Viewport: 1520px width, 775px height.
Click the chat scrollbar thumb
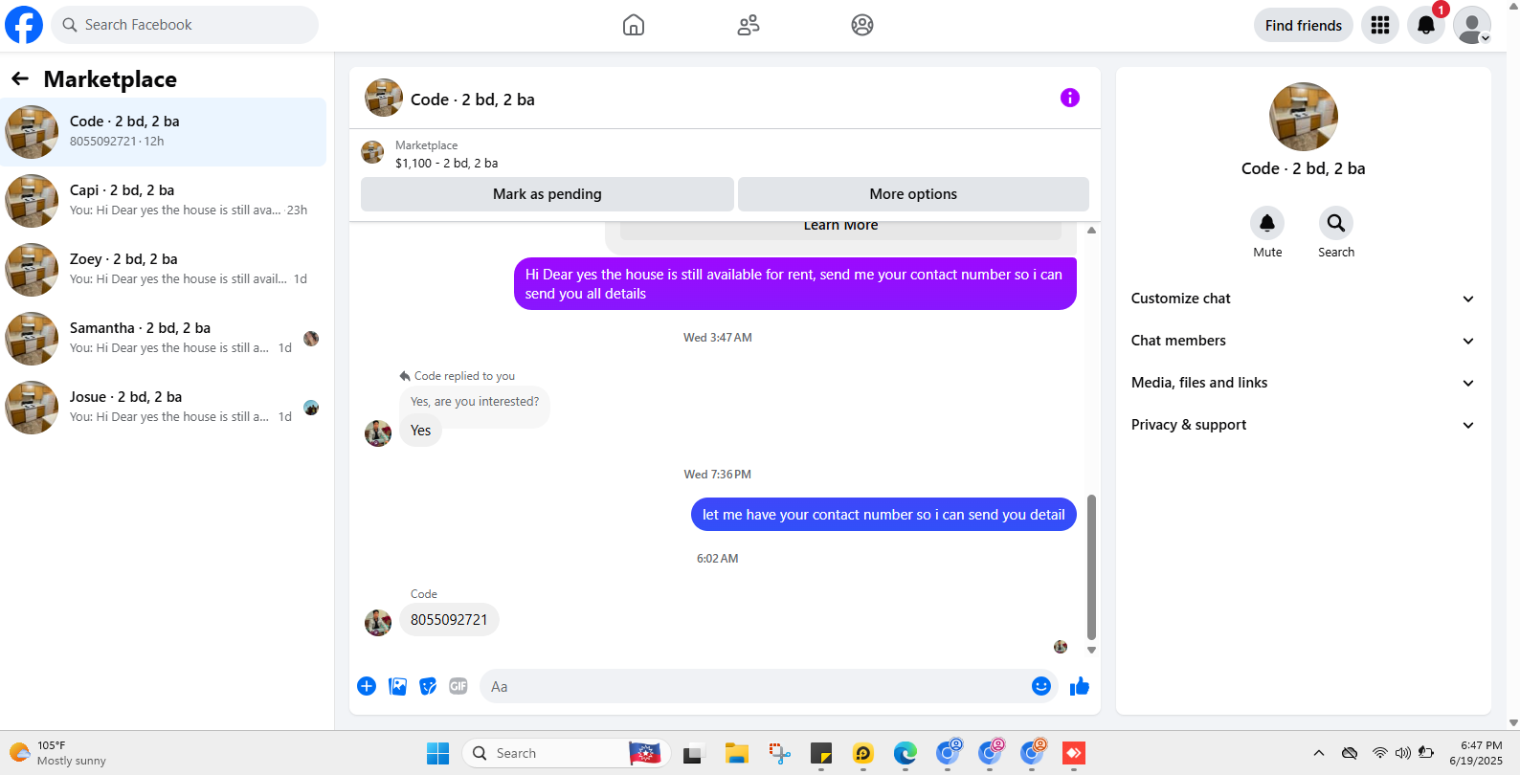(x=1091, y=566)
